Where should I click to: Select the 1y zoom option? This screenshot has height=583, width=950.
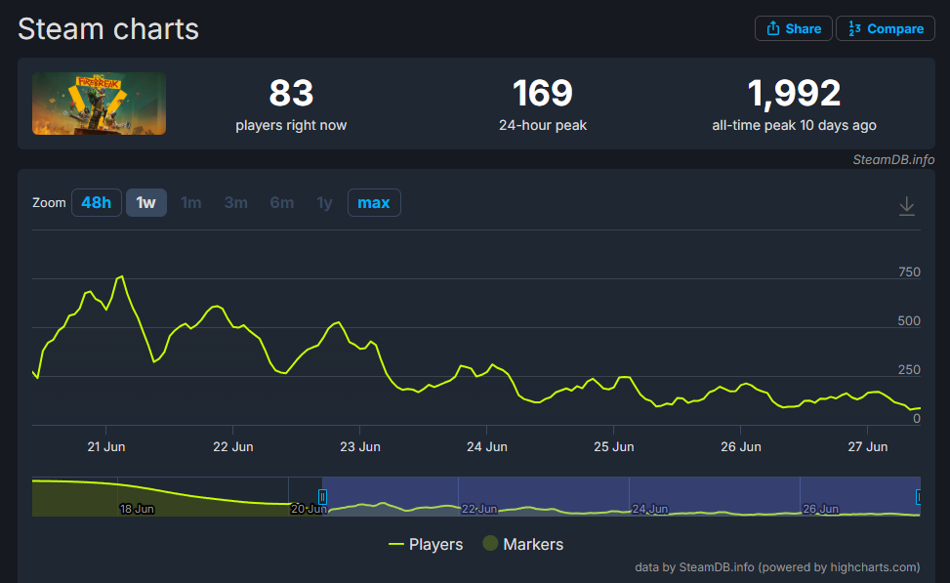(x=325, y=202)
